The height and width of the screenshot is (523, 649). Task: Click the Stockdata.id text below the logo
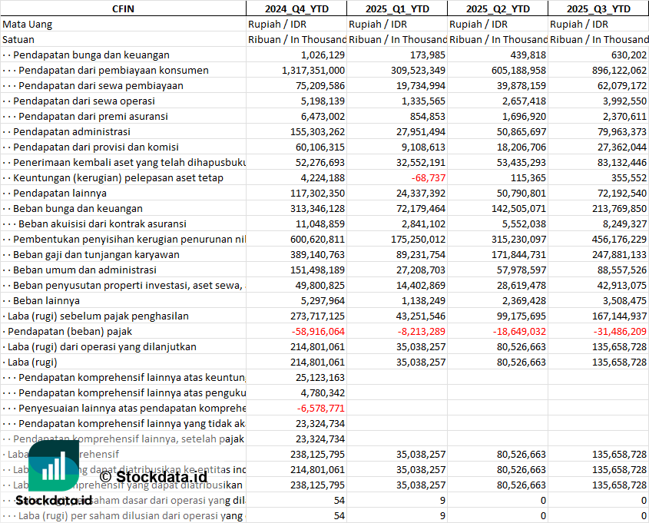click(53, 500)
